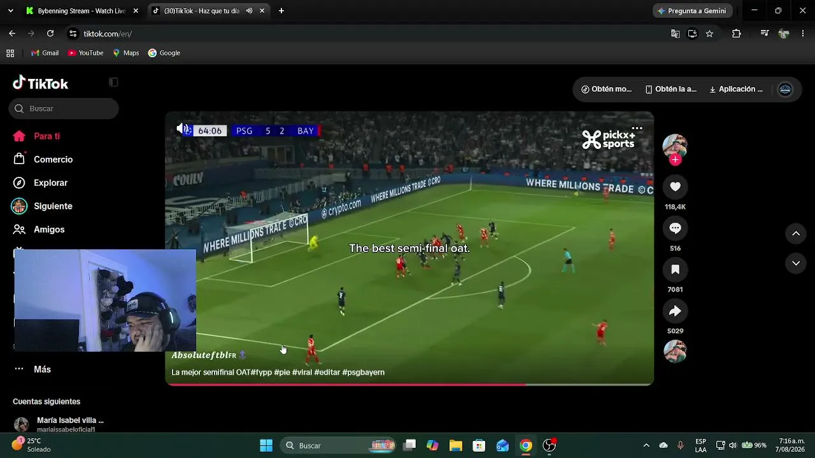This screenshot has width=815, height=458.
Task: Click the Obtén monedas button
Action: point(606,89)
